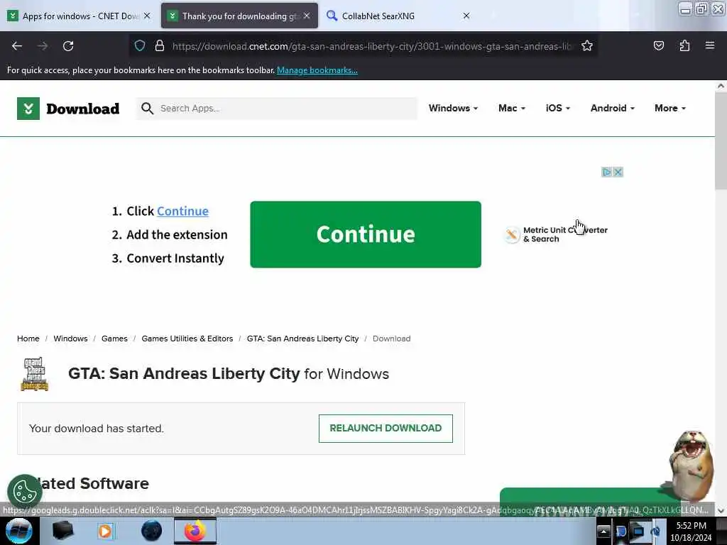Reload the page with refresh icon
Screen dimensions: 727x545
click(68, 46)
